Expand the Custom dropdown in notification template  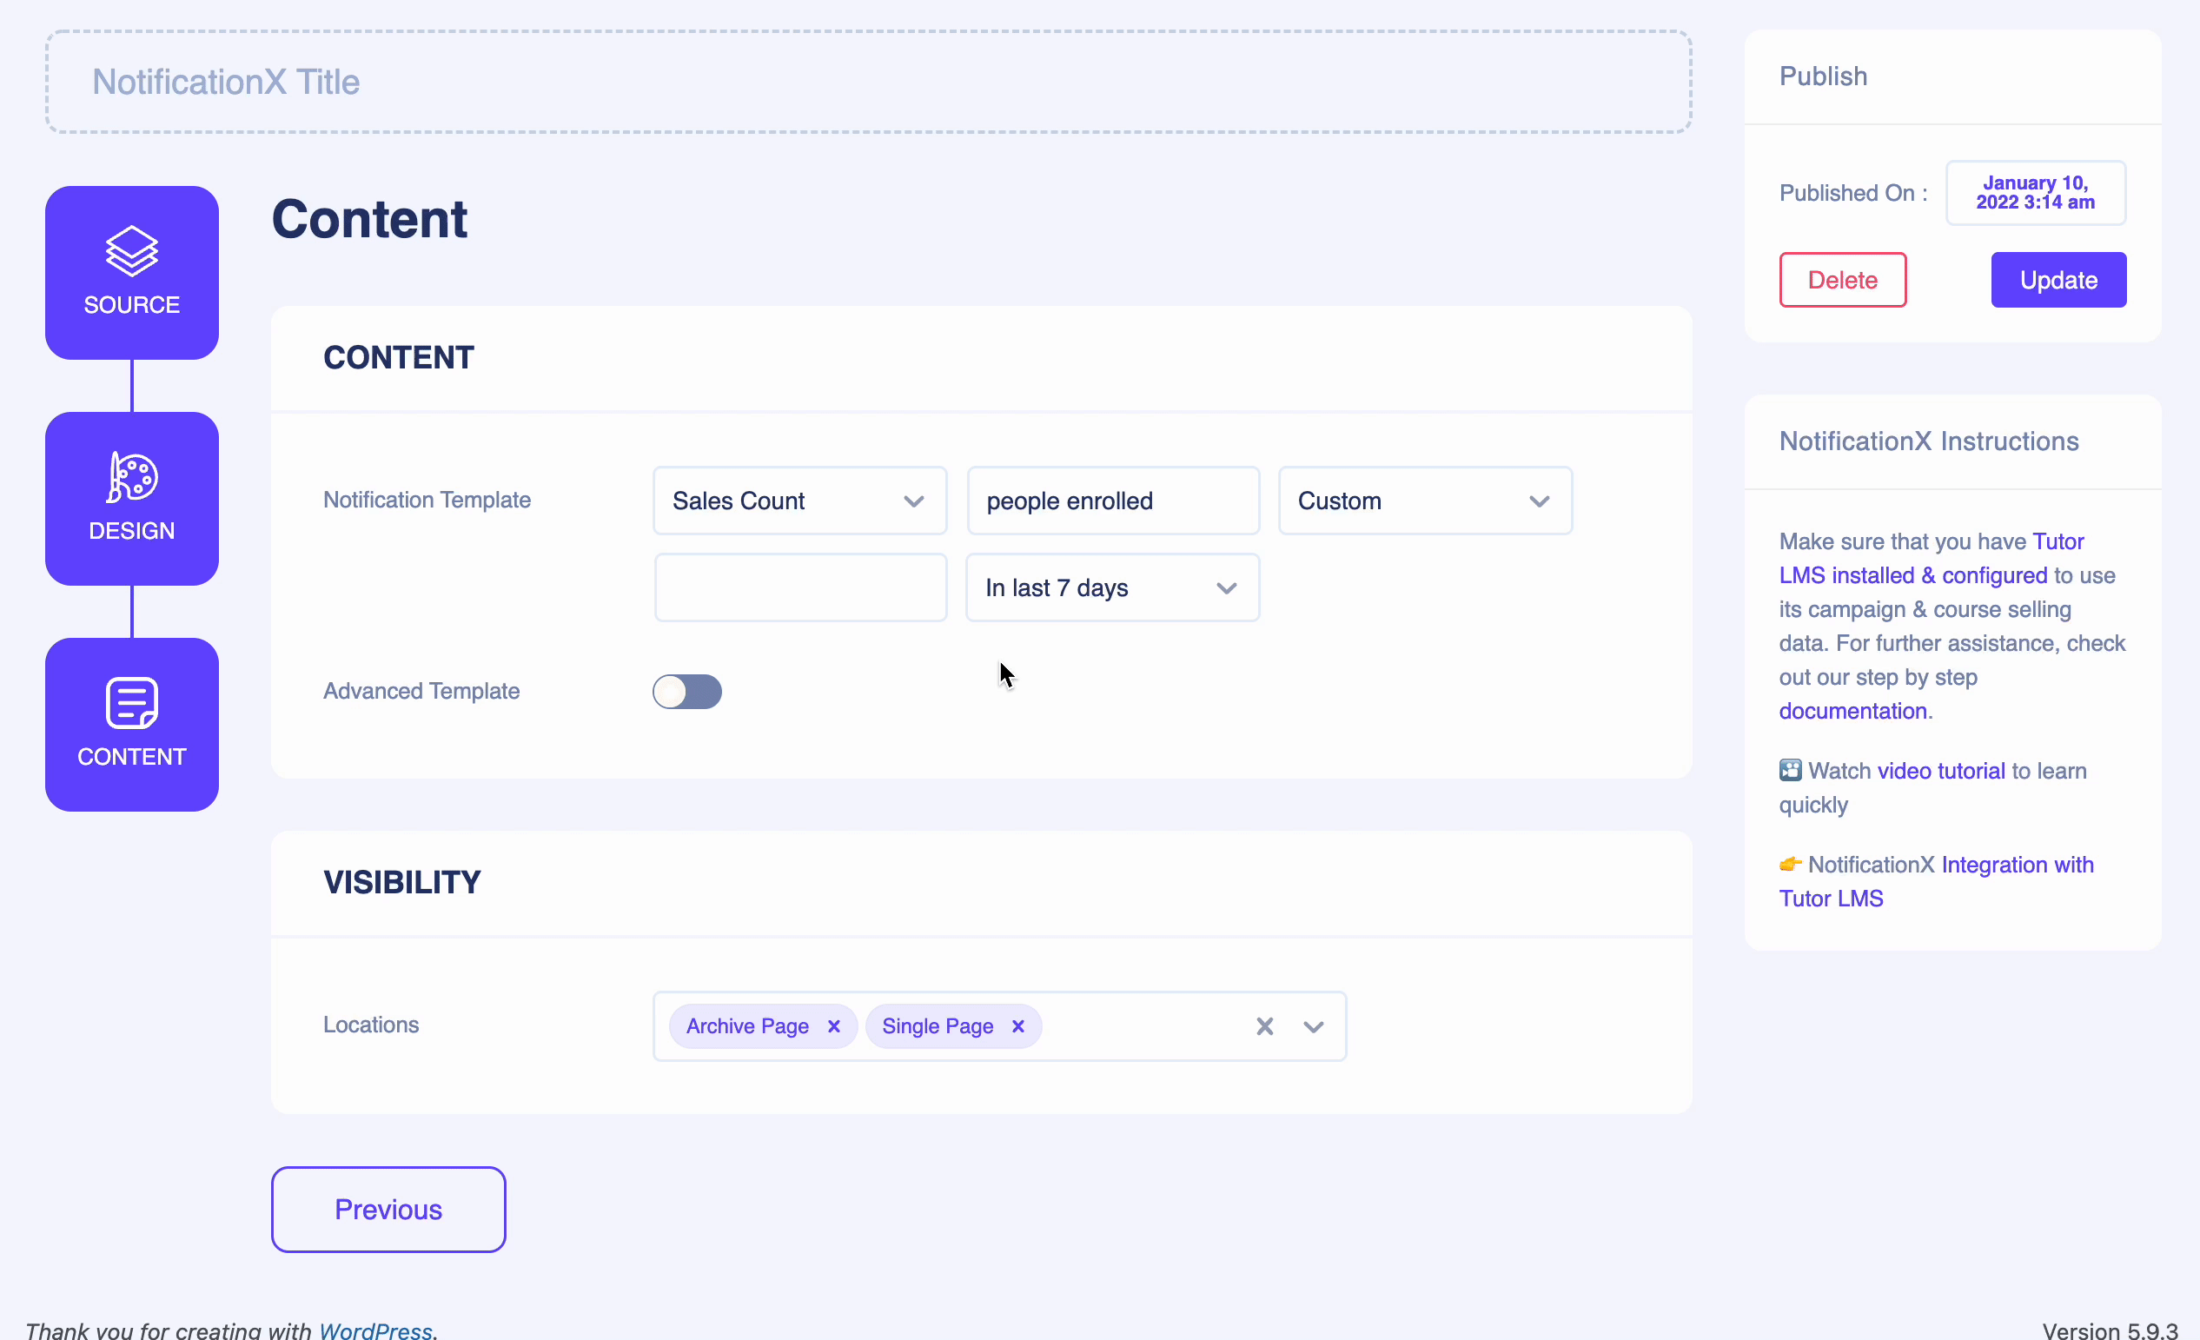[1537, 500]
